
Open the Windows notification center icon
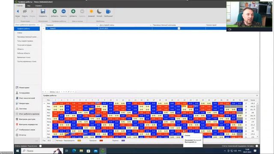coord(255,151)
